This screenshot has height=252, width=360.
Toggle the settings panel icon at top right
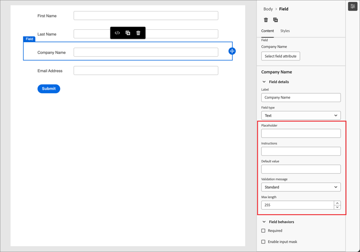tap(353, 6)
